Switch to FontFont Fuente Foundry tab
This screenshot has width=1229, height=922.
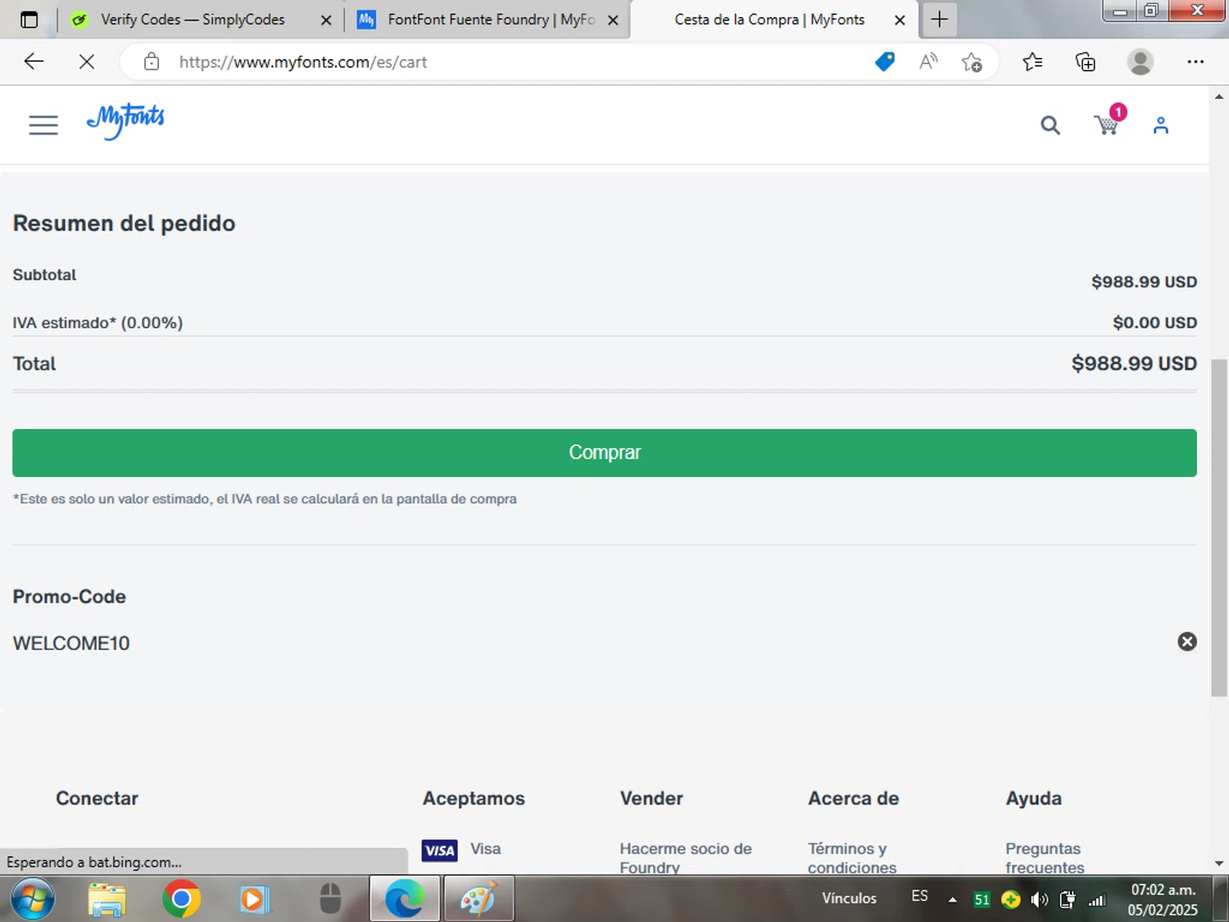point(490,20)
